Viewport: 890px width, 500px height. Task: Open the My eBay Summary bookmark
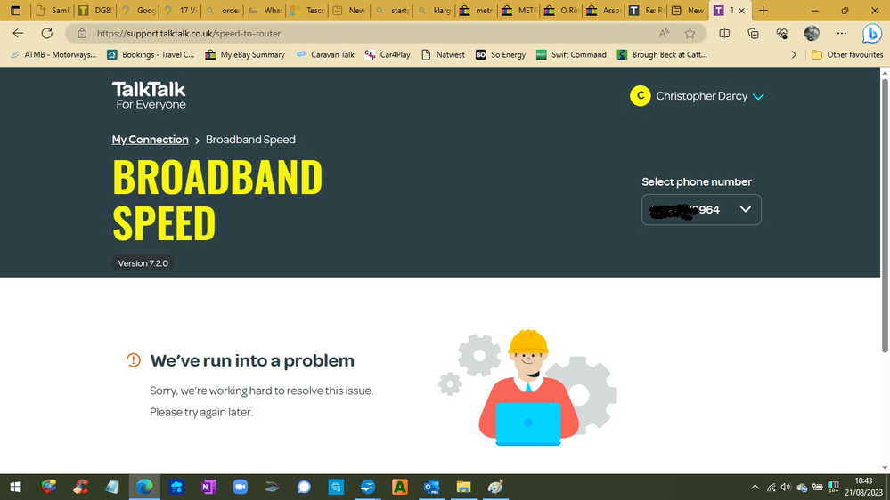(245, 54)
